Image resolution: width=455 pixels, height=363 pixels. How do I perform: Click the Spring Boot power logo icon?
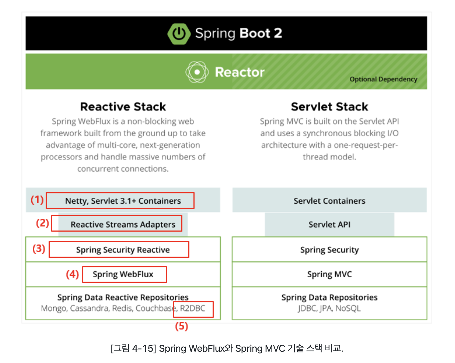179,34
